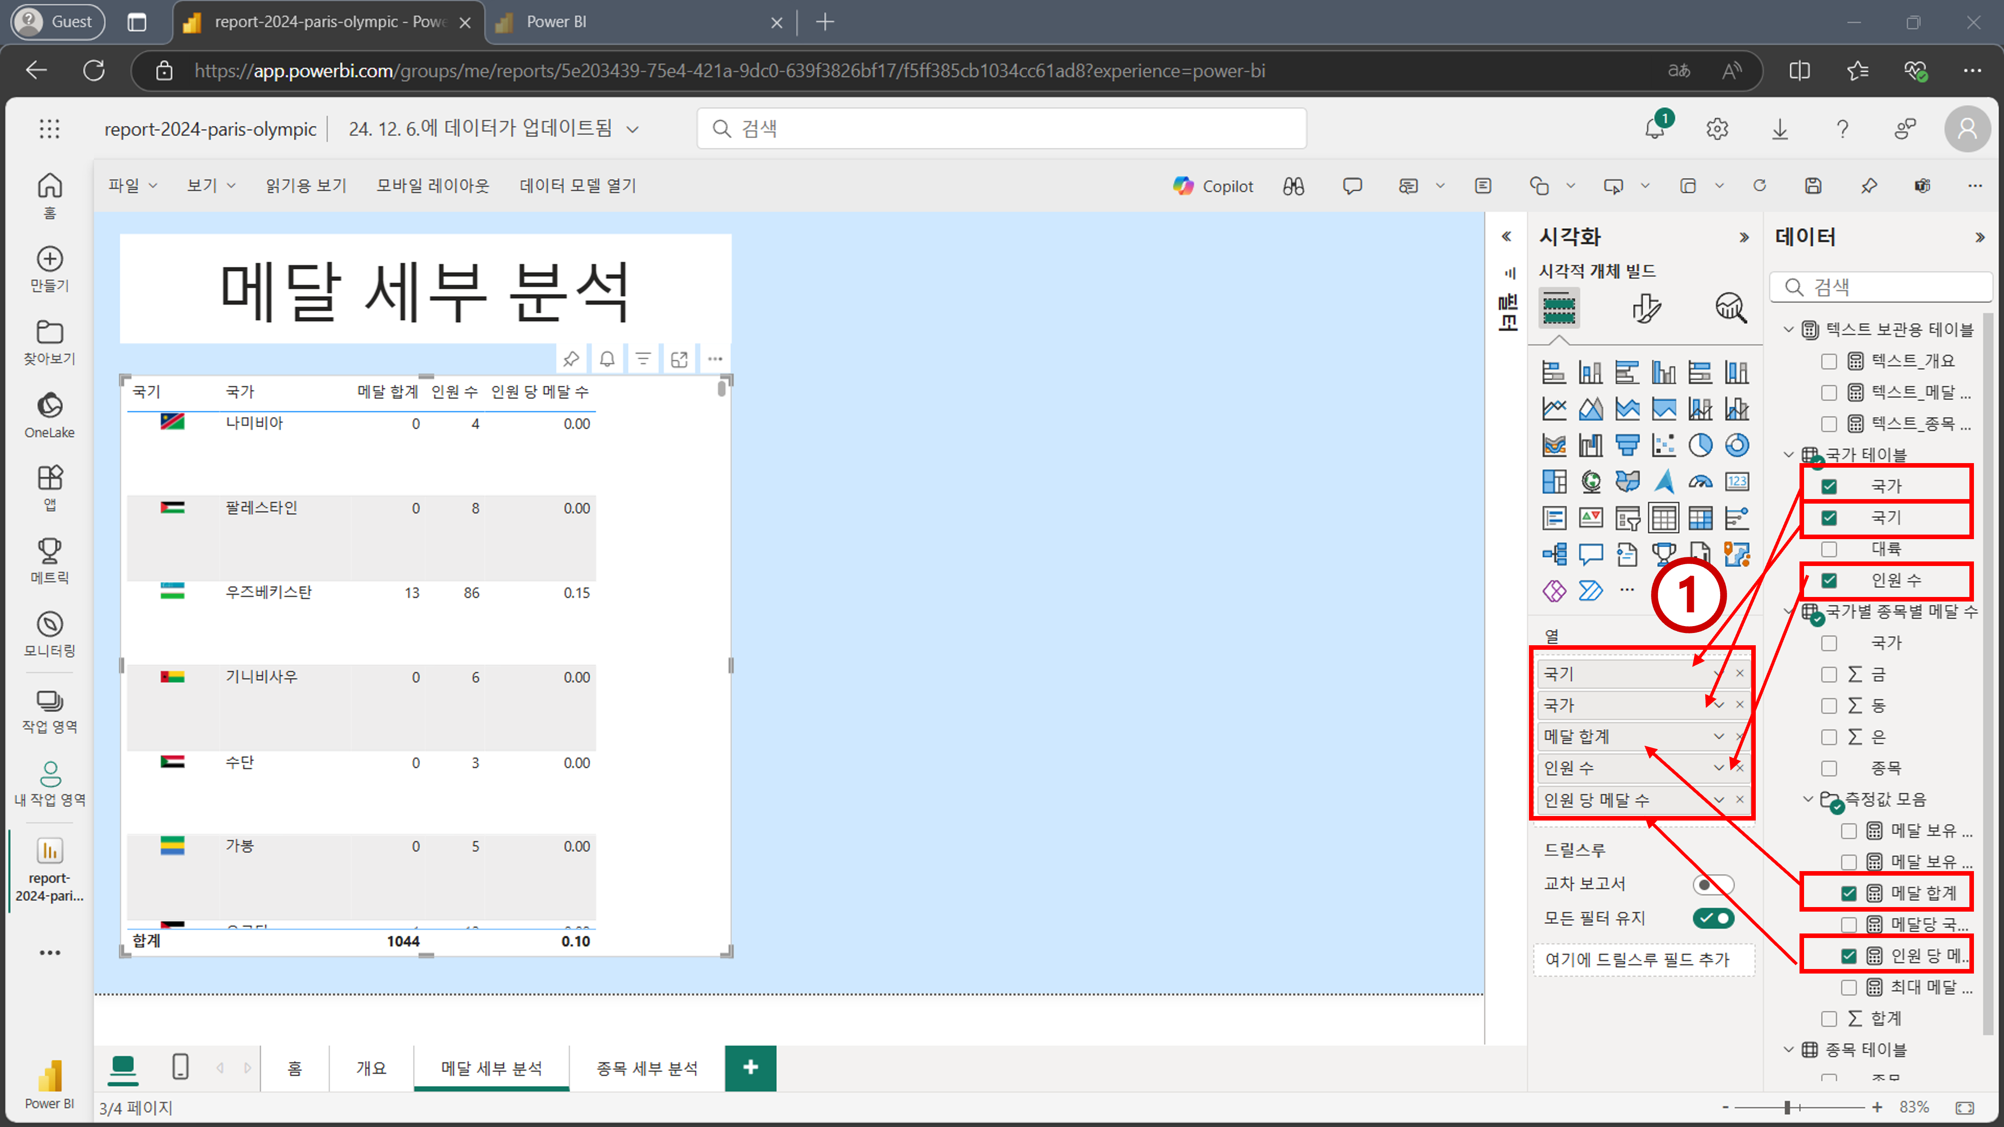Check the Σ 은 field checkbox
The image size is (2004, 1127).
(x=1829, y=737)
